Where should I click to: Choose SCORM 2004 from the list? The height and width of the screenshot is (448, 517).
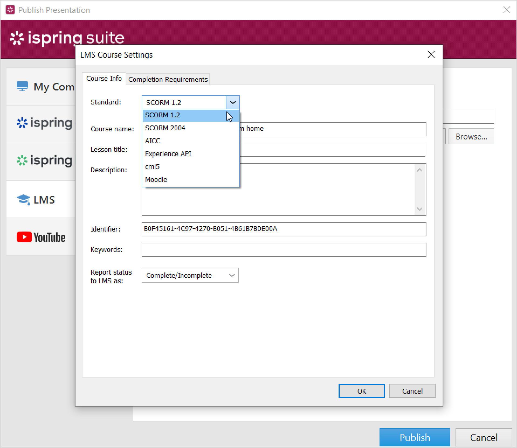point(165,128)
